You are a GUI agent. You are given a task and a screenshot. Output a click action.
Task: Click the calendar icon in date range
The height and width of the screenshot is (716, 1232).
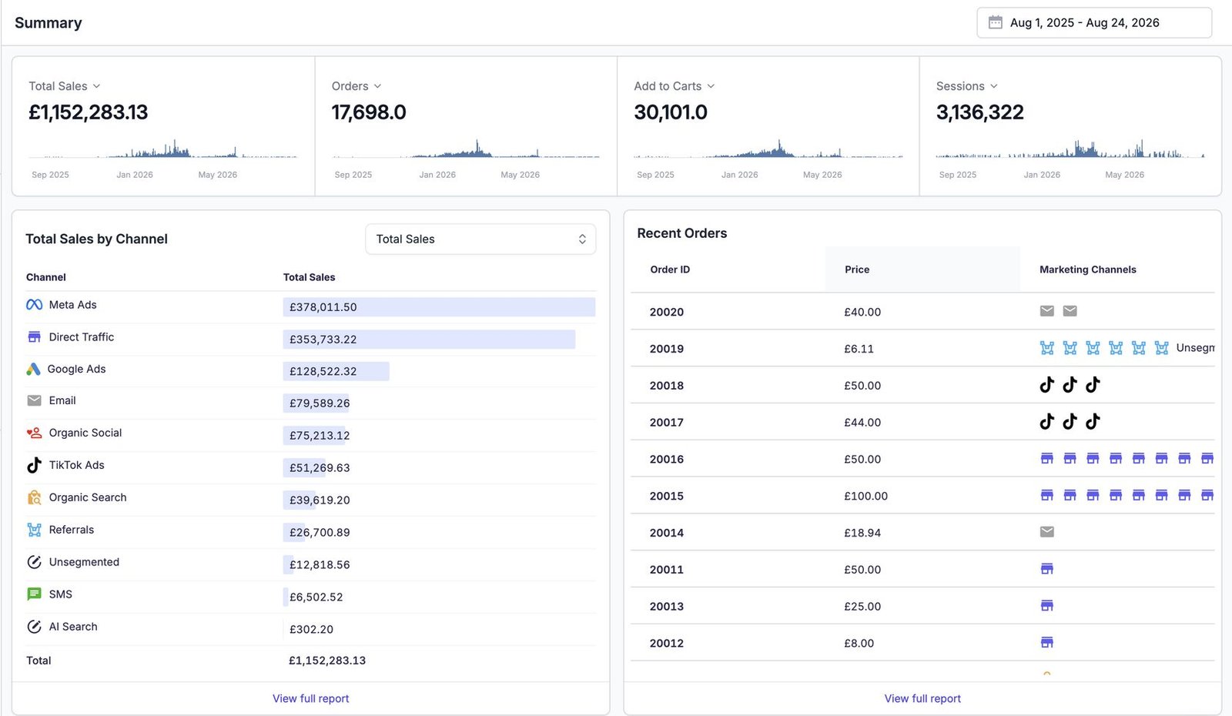tap(995, 22)
